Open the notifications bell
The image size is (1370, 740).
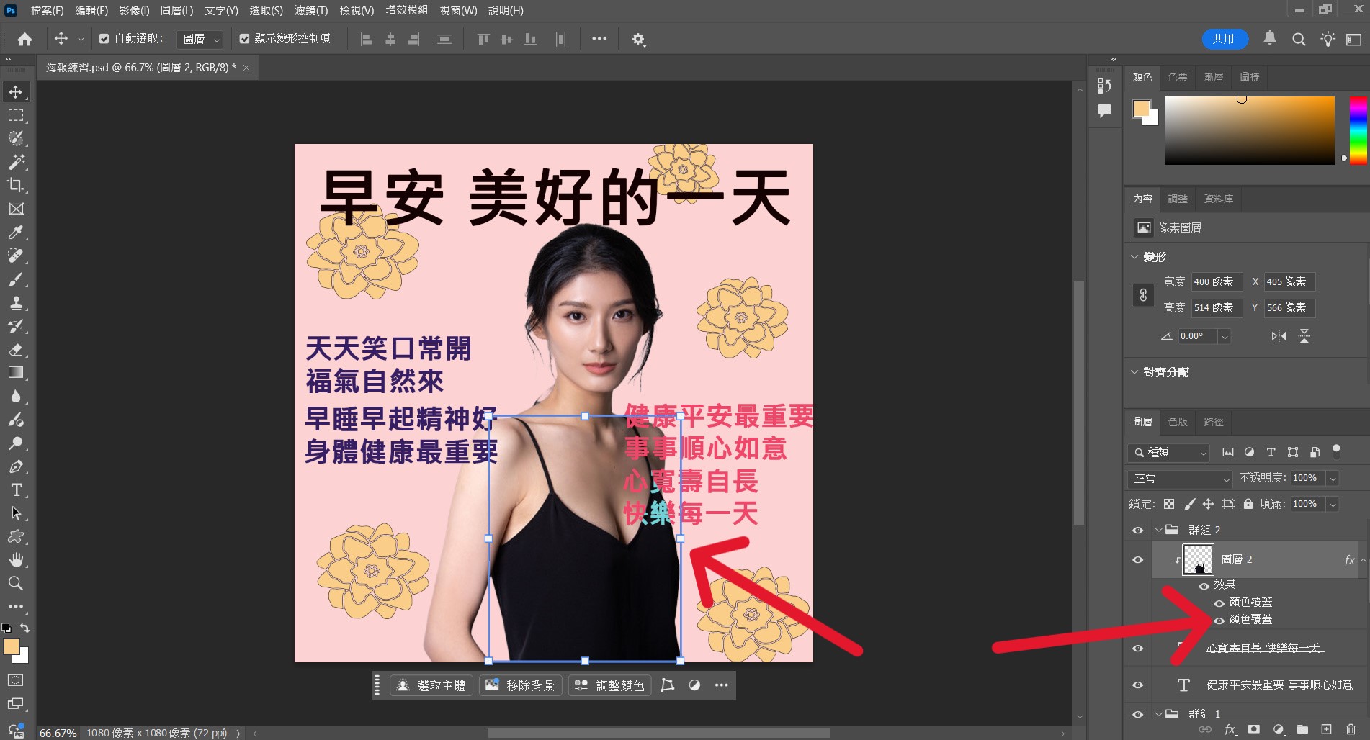coord(1270,38)
